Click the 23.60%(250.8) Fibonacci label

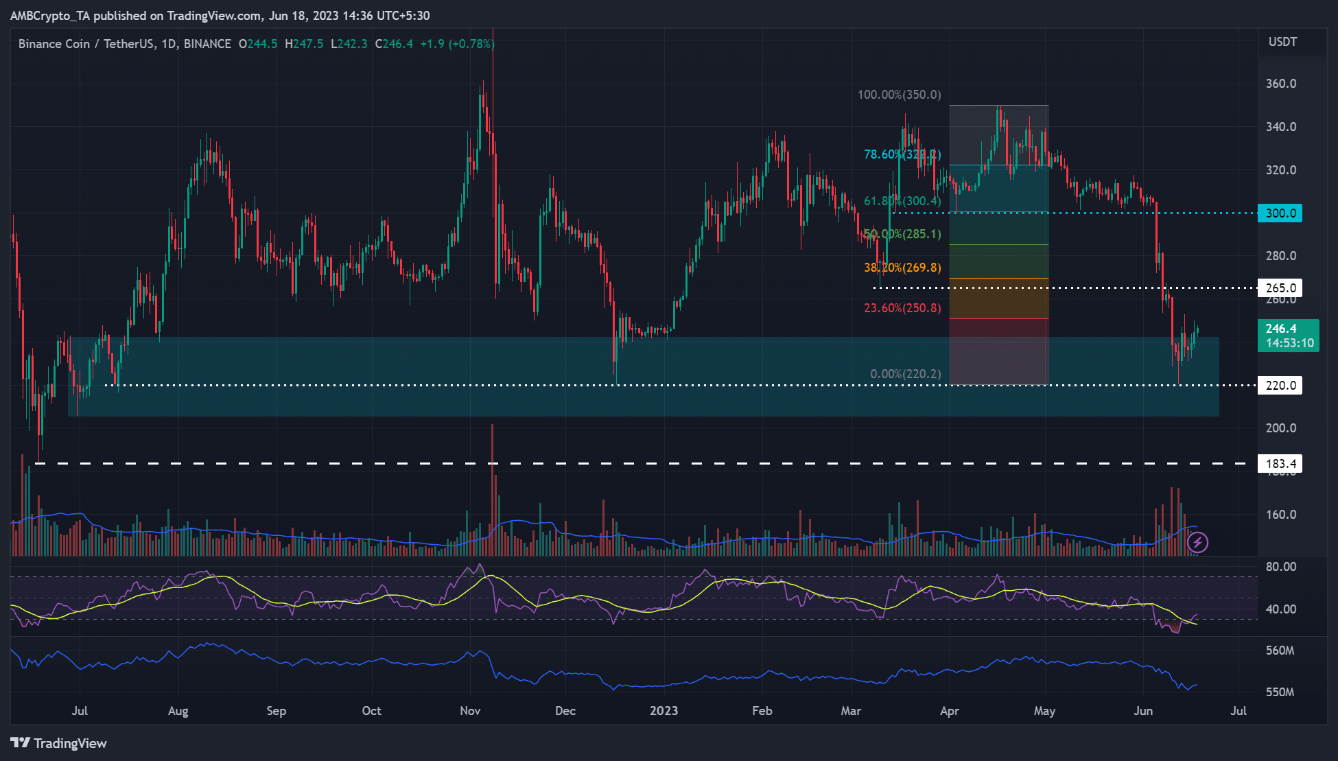(902, 308)
